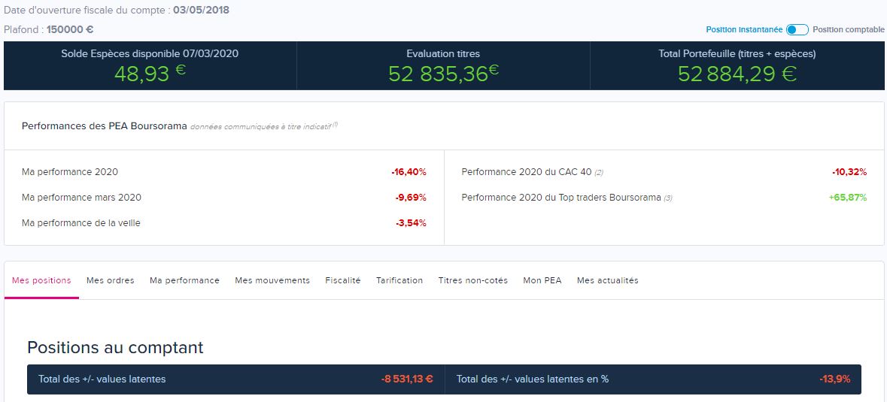Show the Tarification tab
The width and height of the screenshot is (887, 402).
[399, 280]
